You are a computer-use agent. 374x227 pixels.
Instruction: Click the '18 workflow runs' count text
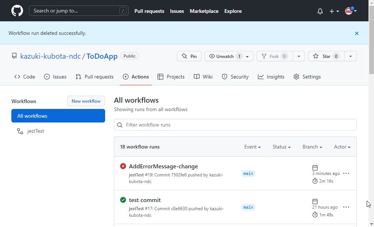140,147
